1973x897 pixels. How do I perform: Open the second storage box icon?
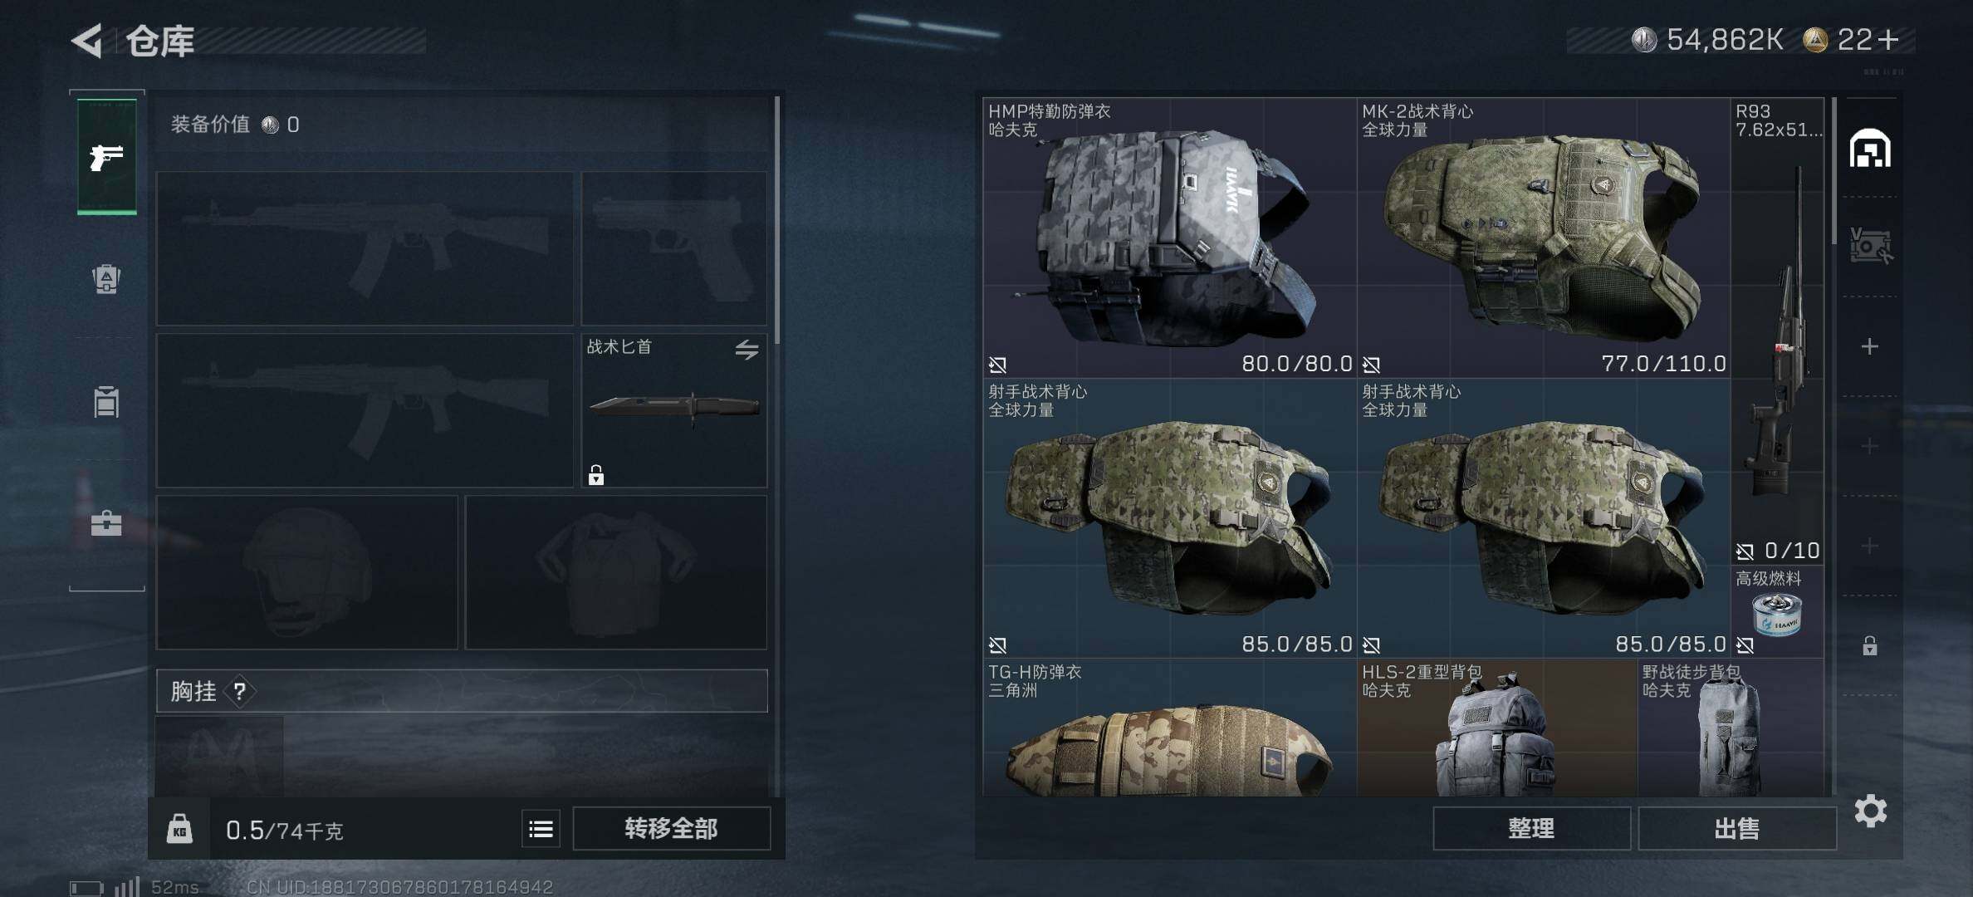coord(1870,246)
